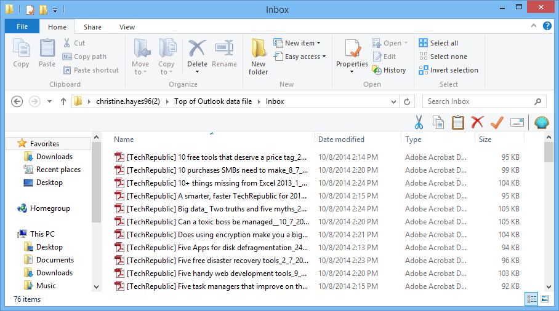The width and height of the screenshot is (559, 311).
Task: Sort by Type column header
Action: tap(413, 140)
